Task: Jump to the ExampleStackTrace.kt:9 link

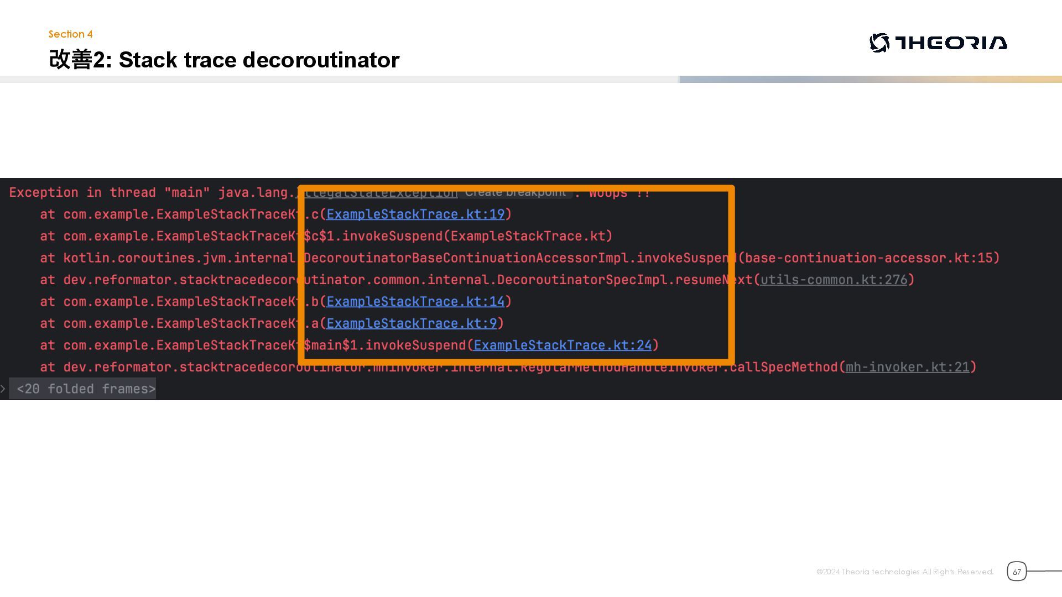Action: (412, 323)
